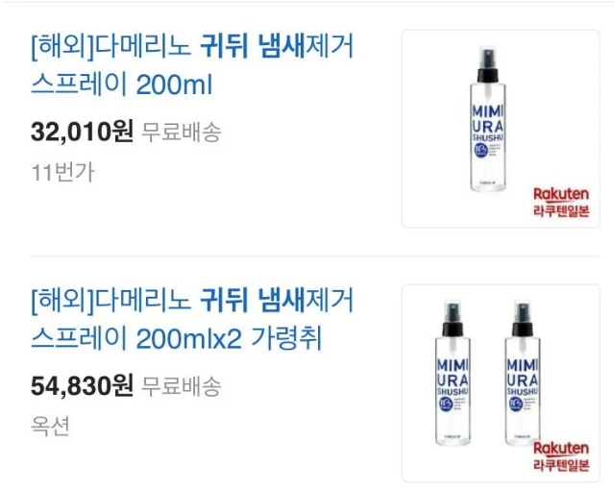Click the 가령취 text in second listing
Image resolution: width=614 pixels, height=489 pixels.
pos(286,338)
